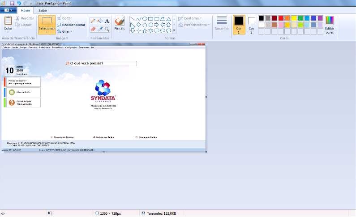Select Cor 2 background color button

coord(251,25)
